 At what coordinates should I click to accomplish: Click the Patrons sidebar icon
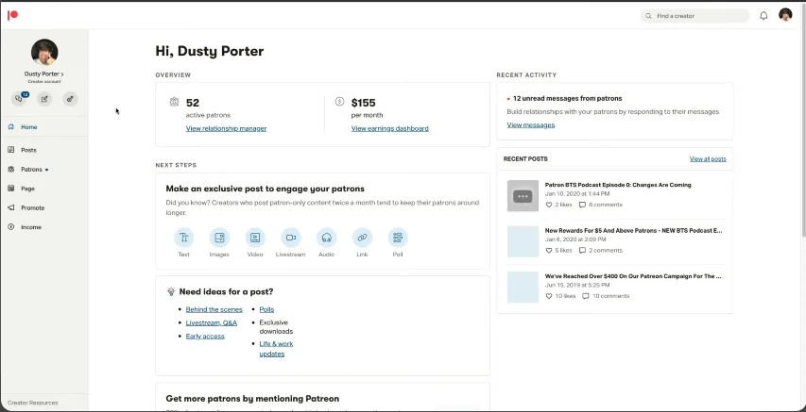(11, 170)
